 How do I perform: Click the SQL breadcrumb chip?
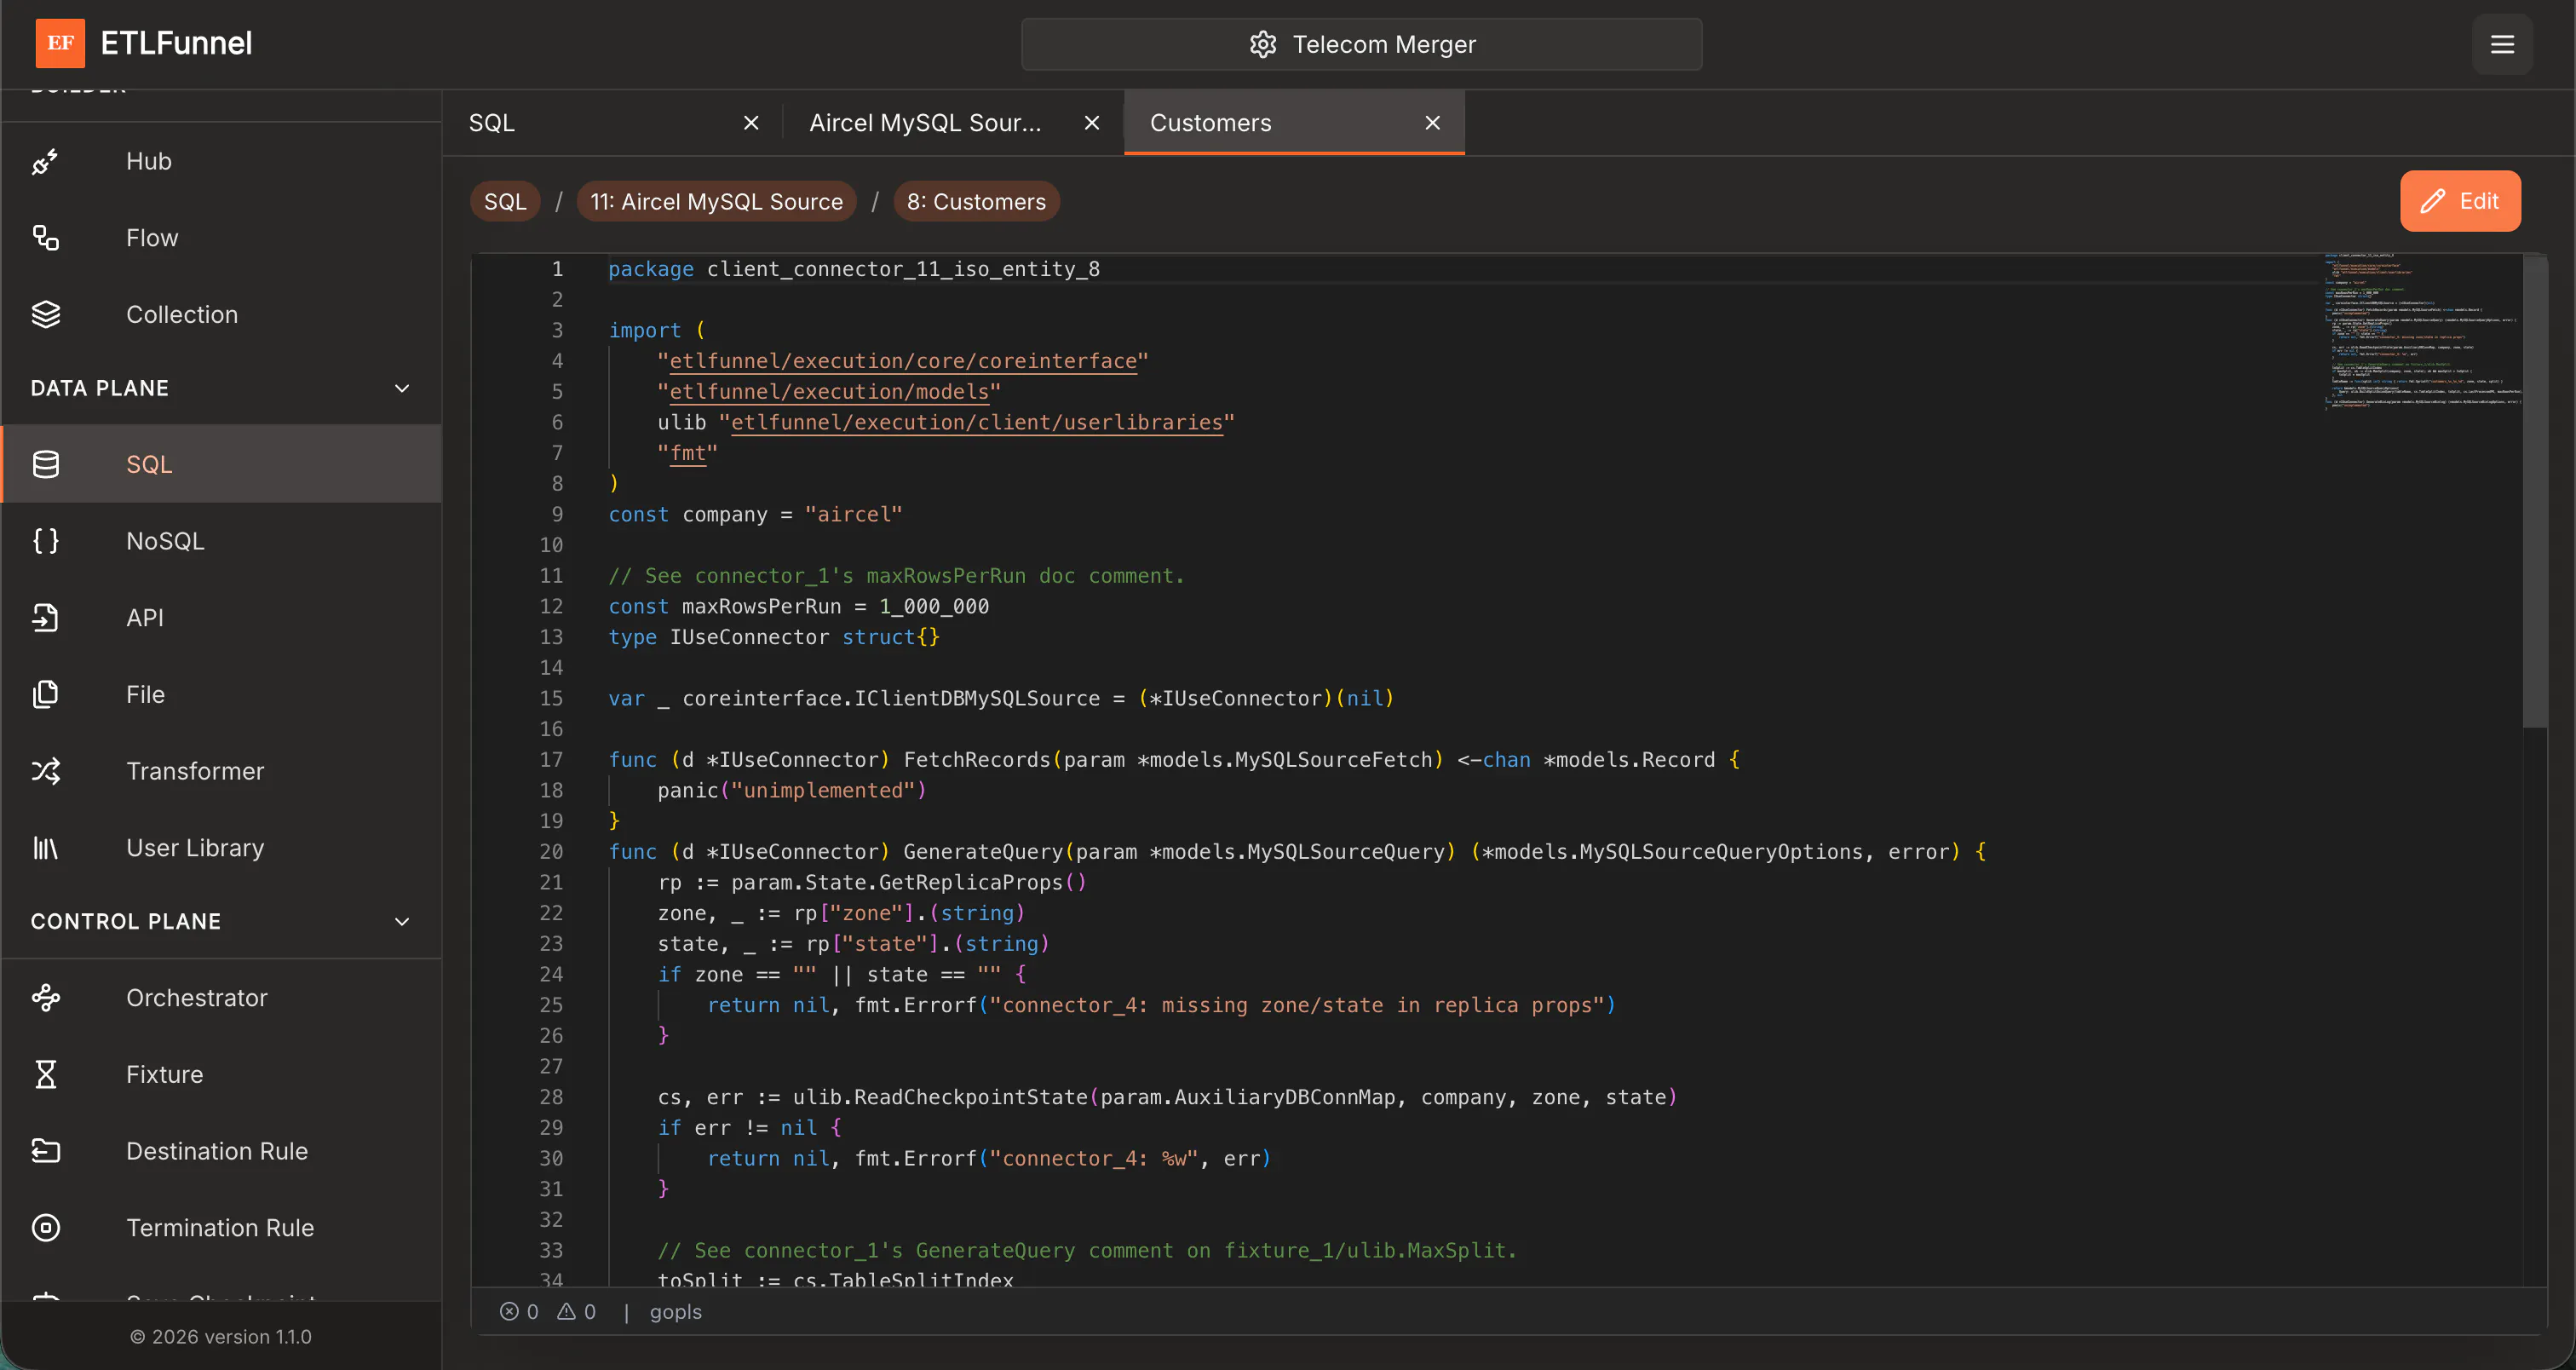(x=505, y=201)
